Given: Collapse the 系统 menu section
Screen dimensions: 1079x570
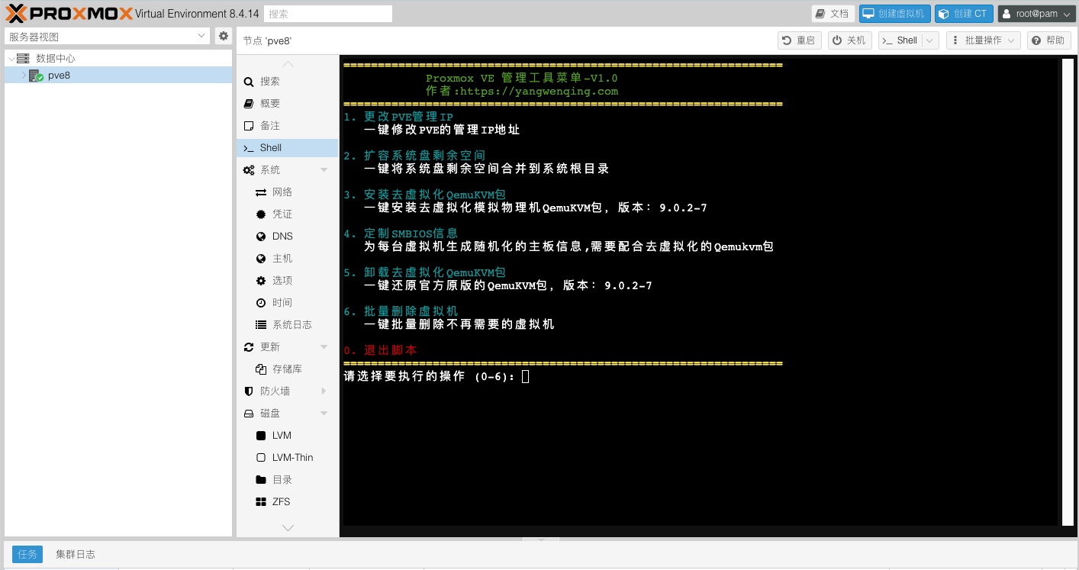Looking at the screenshot, I should [x=324, y=170].
